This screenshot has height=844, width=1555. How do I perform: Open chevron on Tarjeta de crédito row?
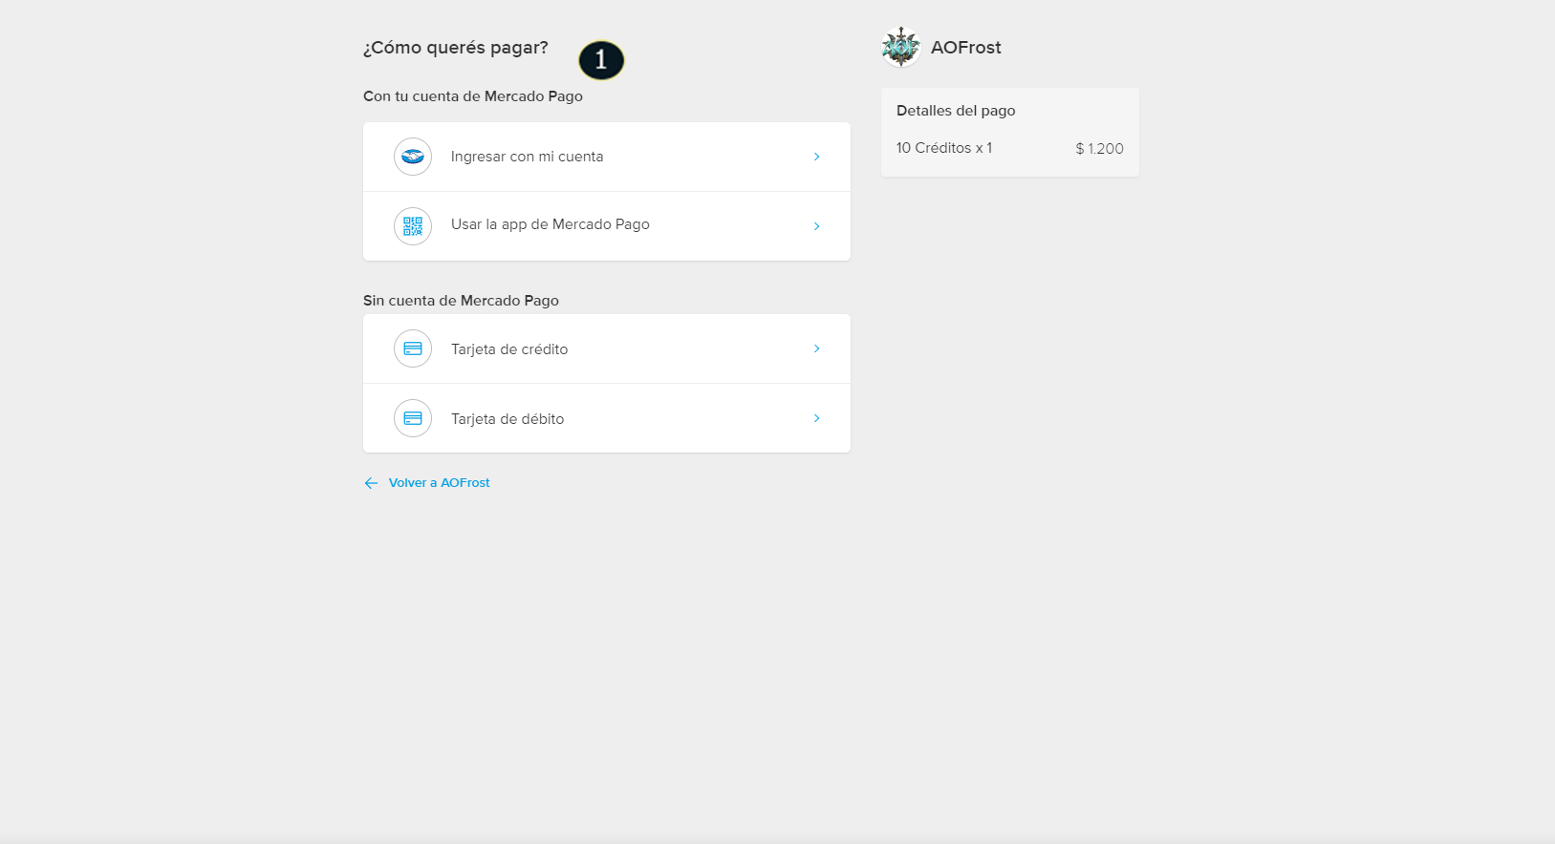point(816,348)
